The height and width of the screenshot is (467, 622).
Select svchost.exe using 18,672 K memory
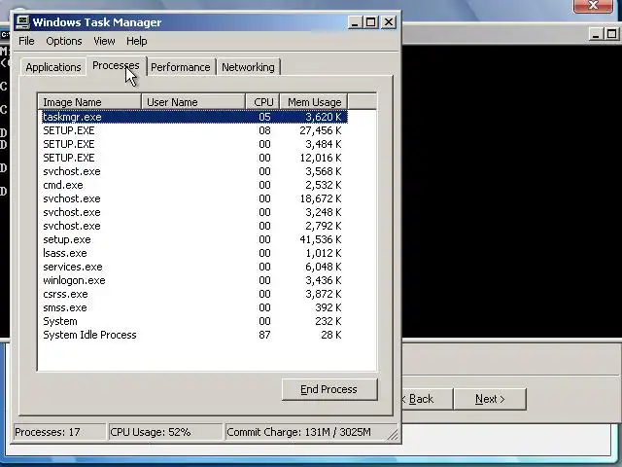(x=194, y=198)
